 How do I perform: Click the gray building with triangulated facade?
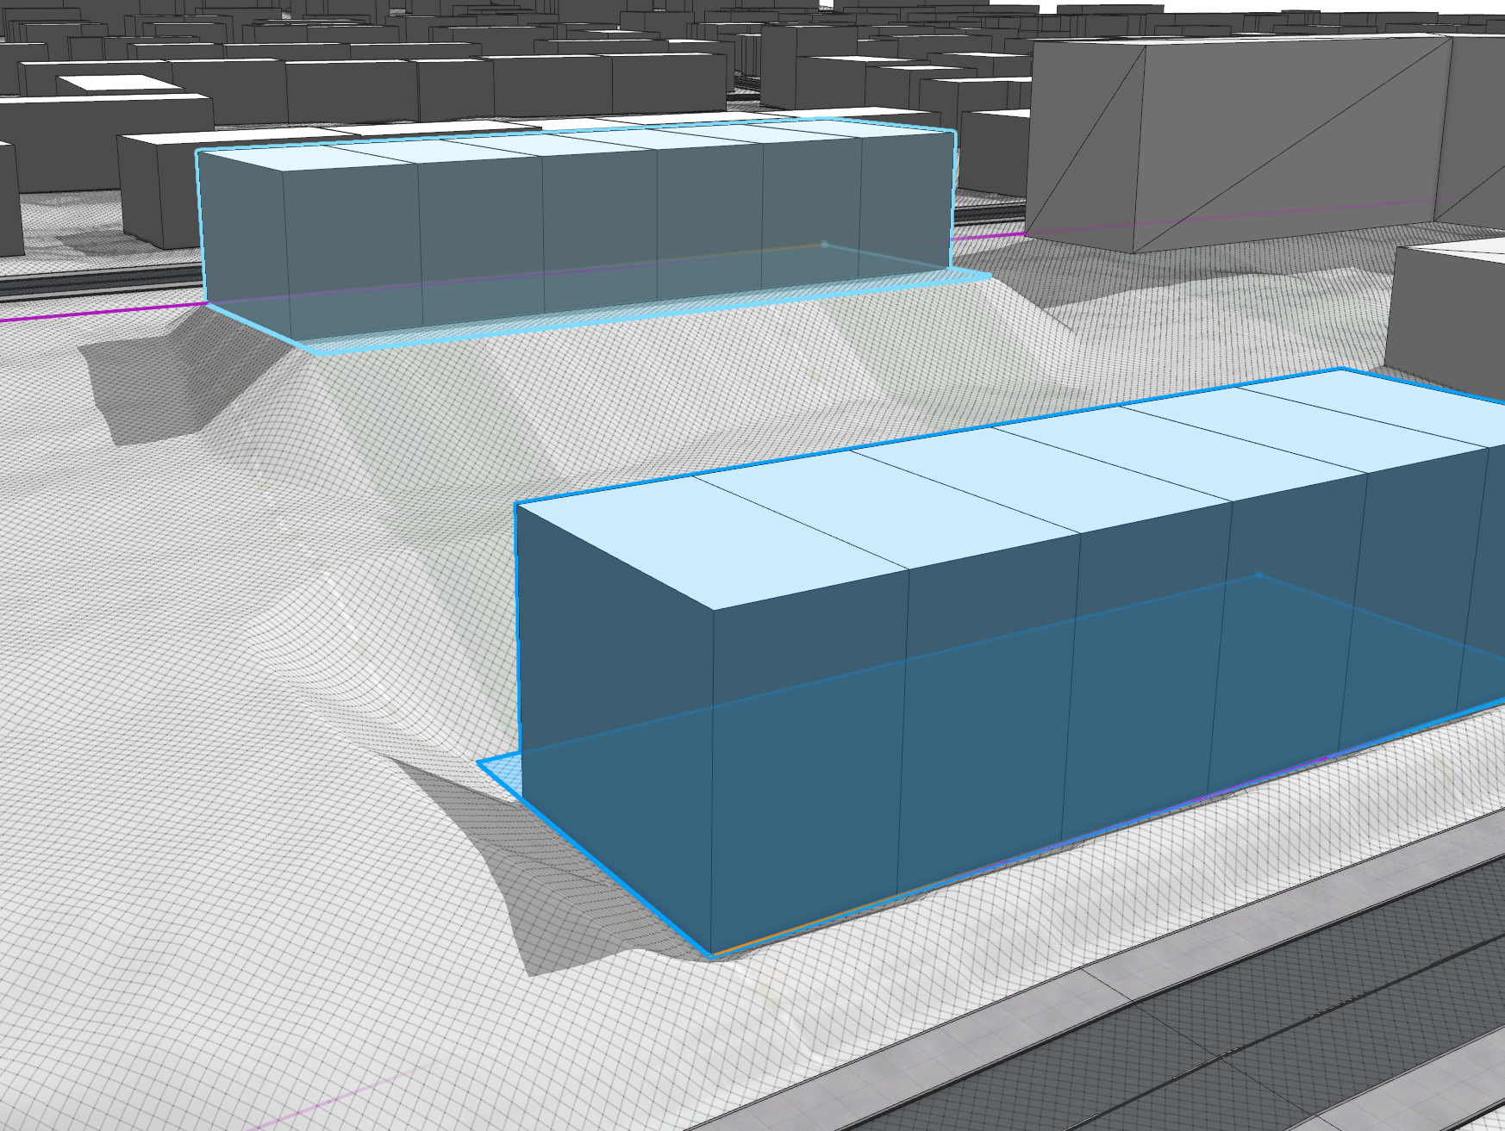click(1207, 138)
